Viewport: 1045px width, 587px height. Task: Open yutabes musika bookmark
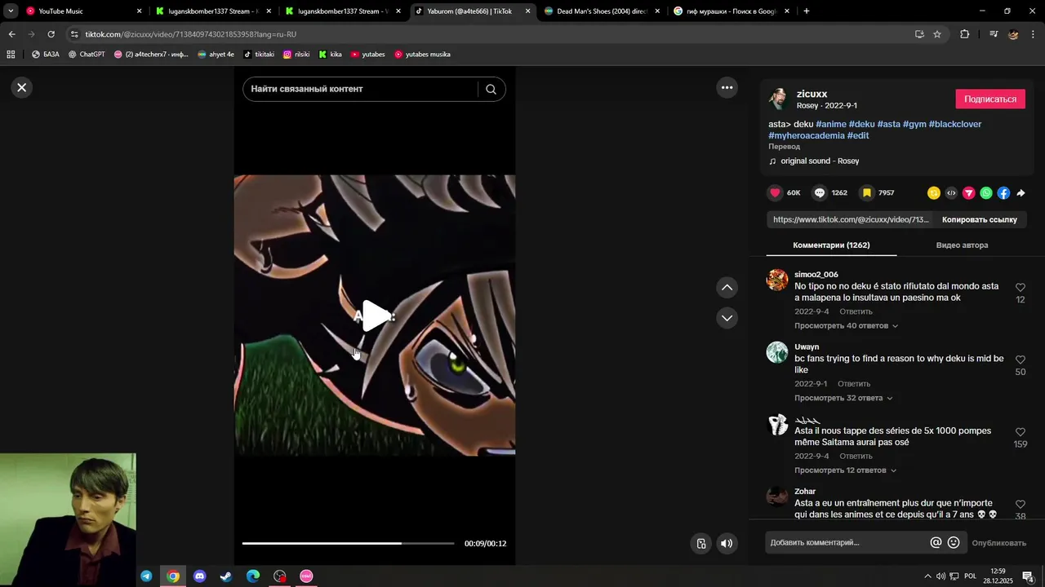click(422, 55)
